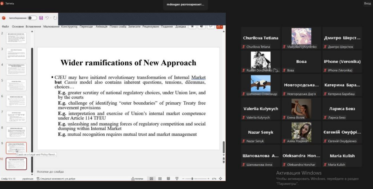Open the Показ слайдів ribbon tab
373x189 pixels.
tap(118, 27)
